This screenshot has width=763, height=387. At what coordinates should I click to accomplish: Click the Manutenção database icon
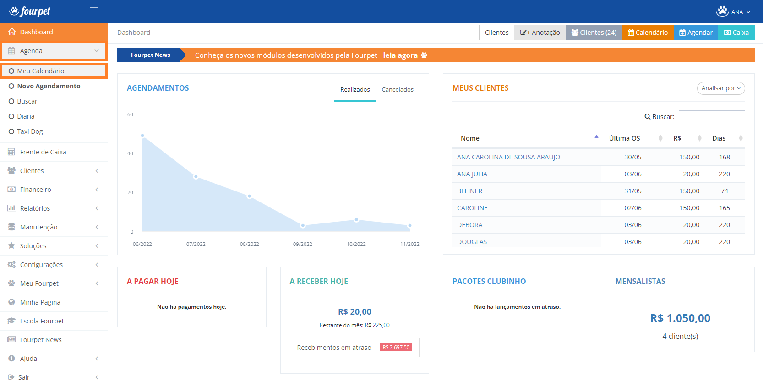click(x=11, y=227)
